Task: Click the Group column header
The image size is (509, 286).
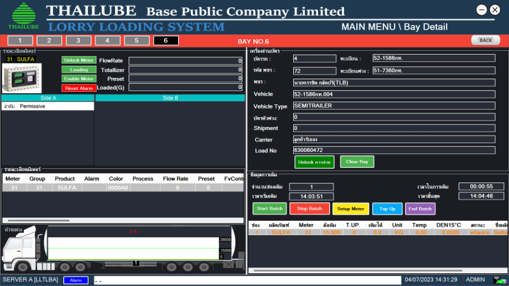Action: pyautogui.click(x=37, y=178)
